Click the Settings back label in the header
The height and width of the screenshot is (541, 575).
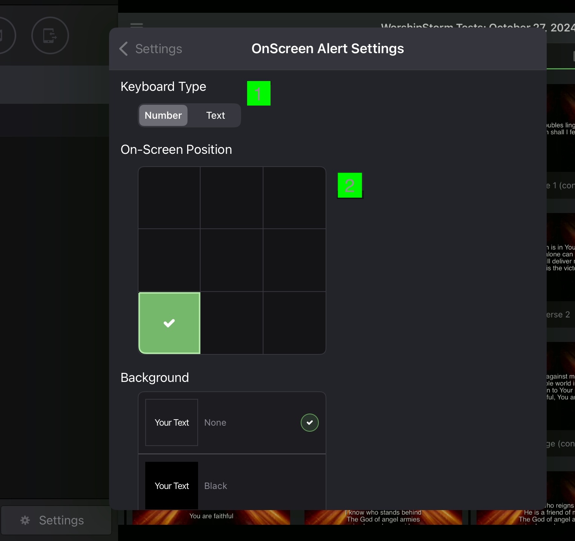click(158, 49)
